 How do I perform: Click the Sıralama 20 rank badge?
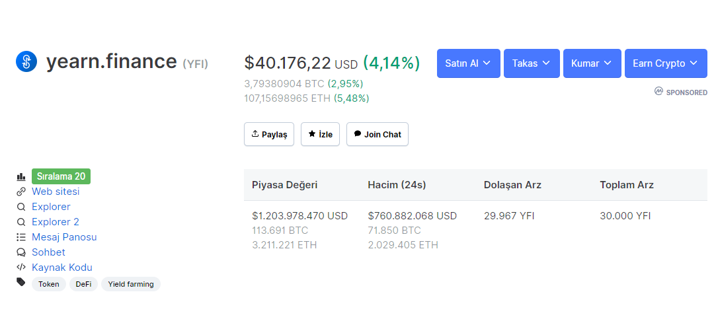pyautogui.click(x=61, y=176)
